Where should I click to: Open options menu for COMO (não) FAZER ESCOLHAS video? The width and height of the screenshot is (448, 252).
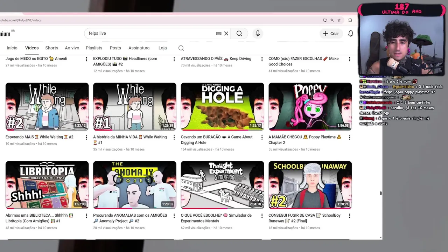point(349,59)
